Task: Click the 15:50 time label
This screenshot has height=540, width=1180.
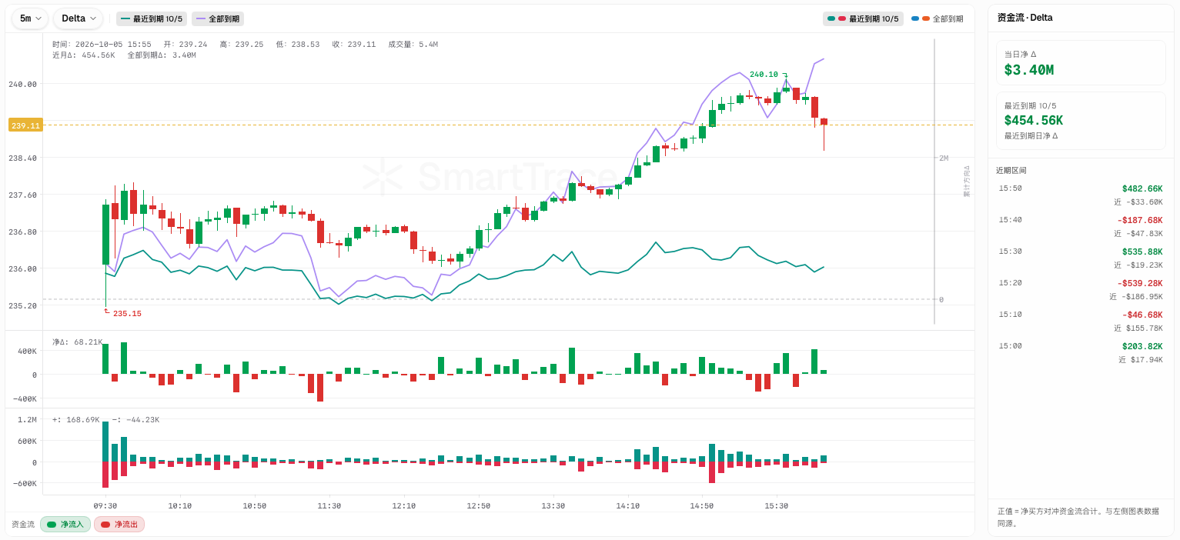Action: point(1011,188)
